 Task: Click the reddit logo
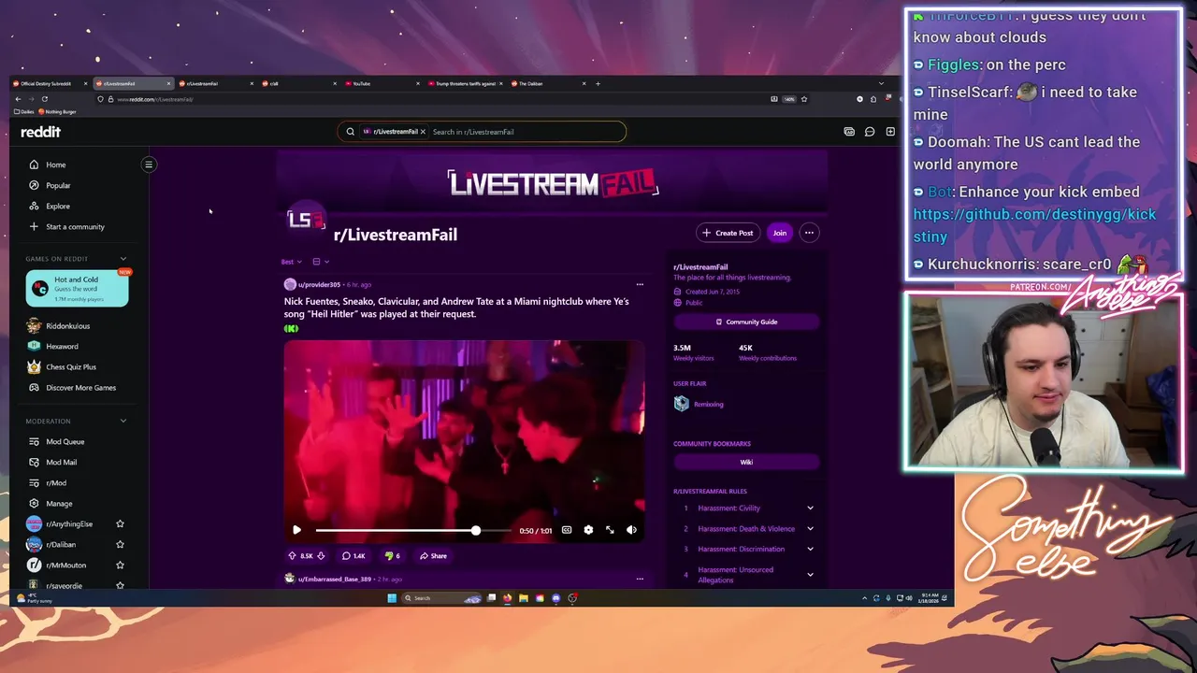(x=40, y=132)
